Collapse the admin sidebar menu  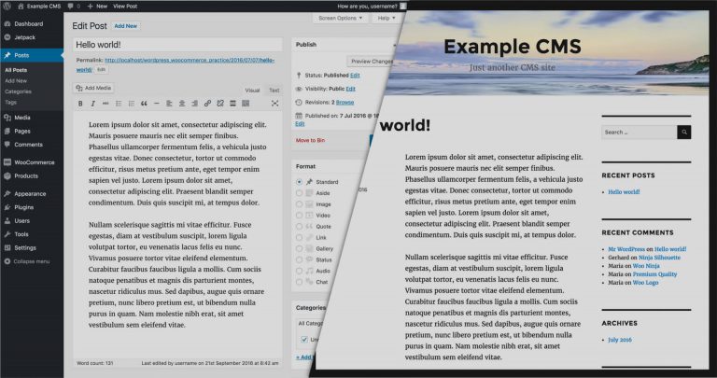[x=32, y=261]
